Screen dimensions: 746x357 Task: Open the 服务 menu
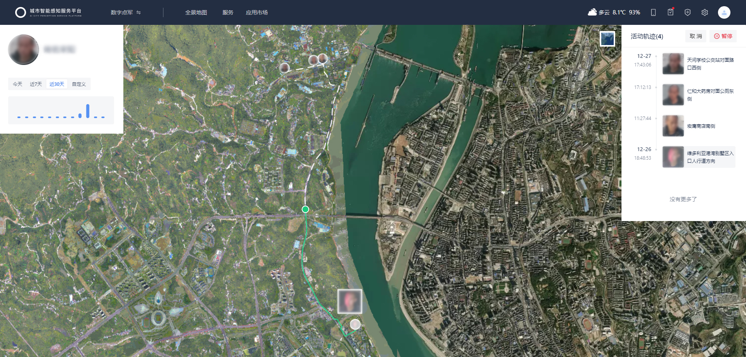(228, 12)
